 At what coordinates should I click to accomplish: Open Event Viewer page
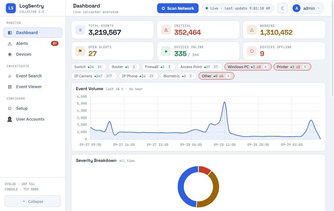33,86
